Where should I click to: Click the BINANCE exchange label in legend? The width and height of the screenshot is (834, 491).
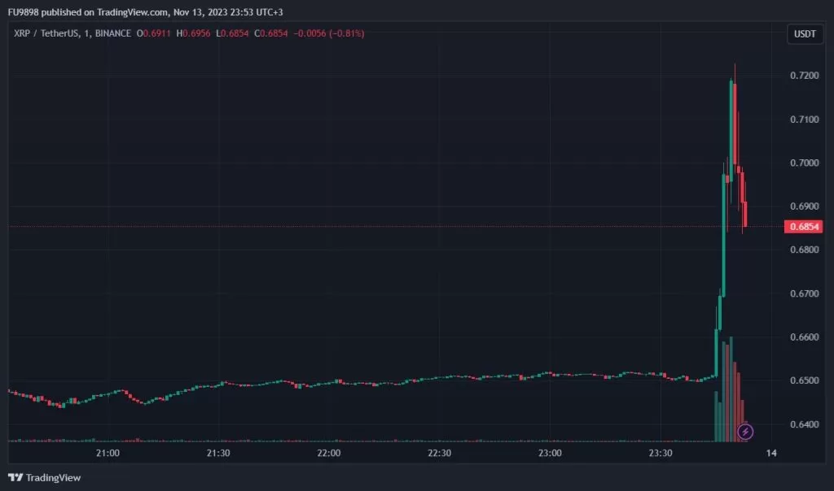tap(112, 33)
